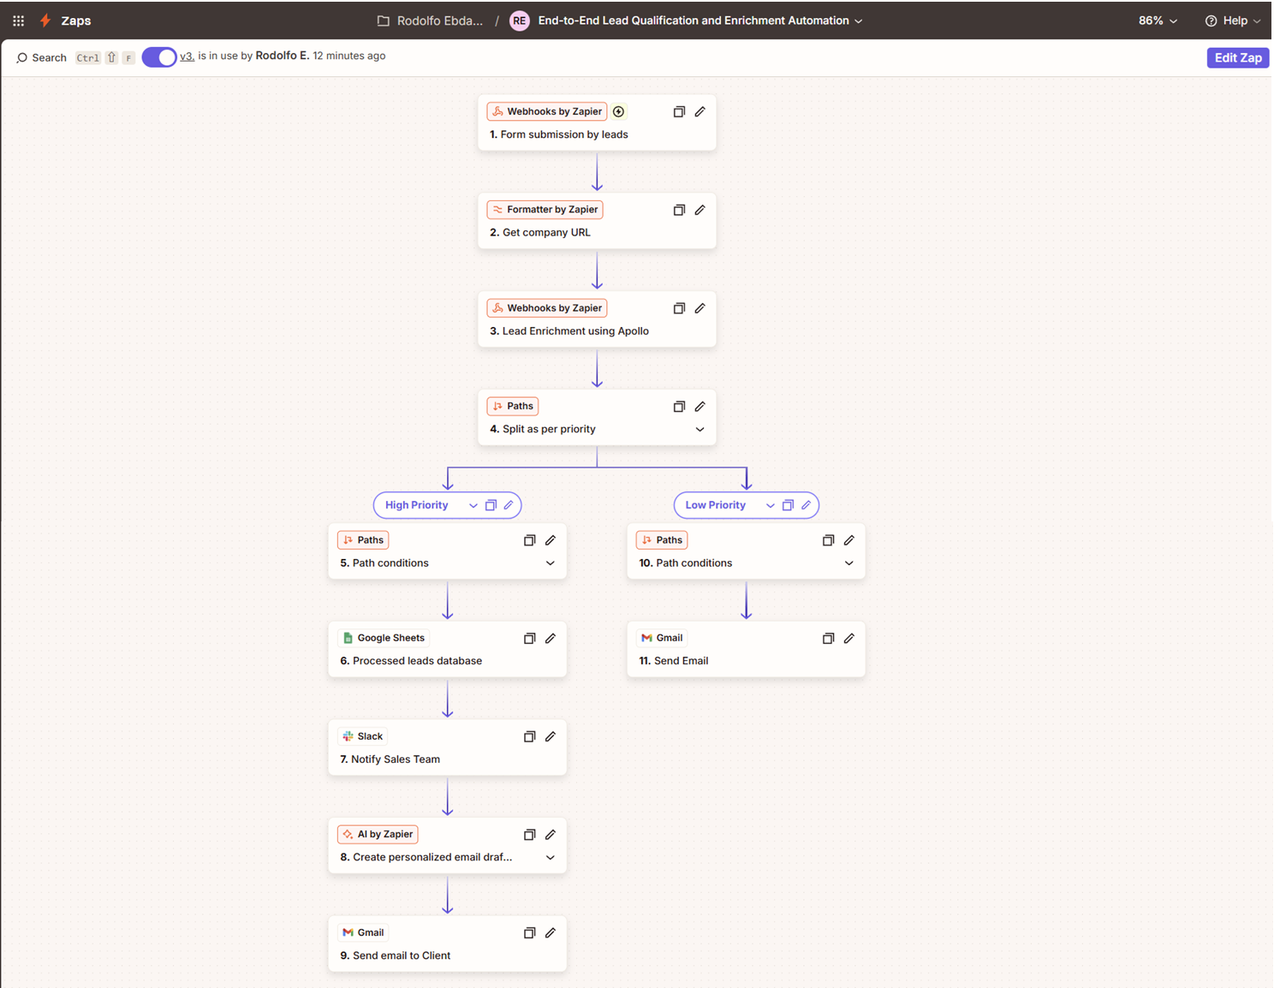
Task: Open the Rodolfo Ebda... folder breadcrumb
Action: click(x=431, y=21)
